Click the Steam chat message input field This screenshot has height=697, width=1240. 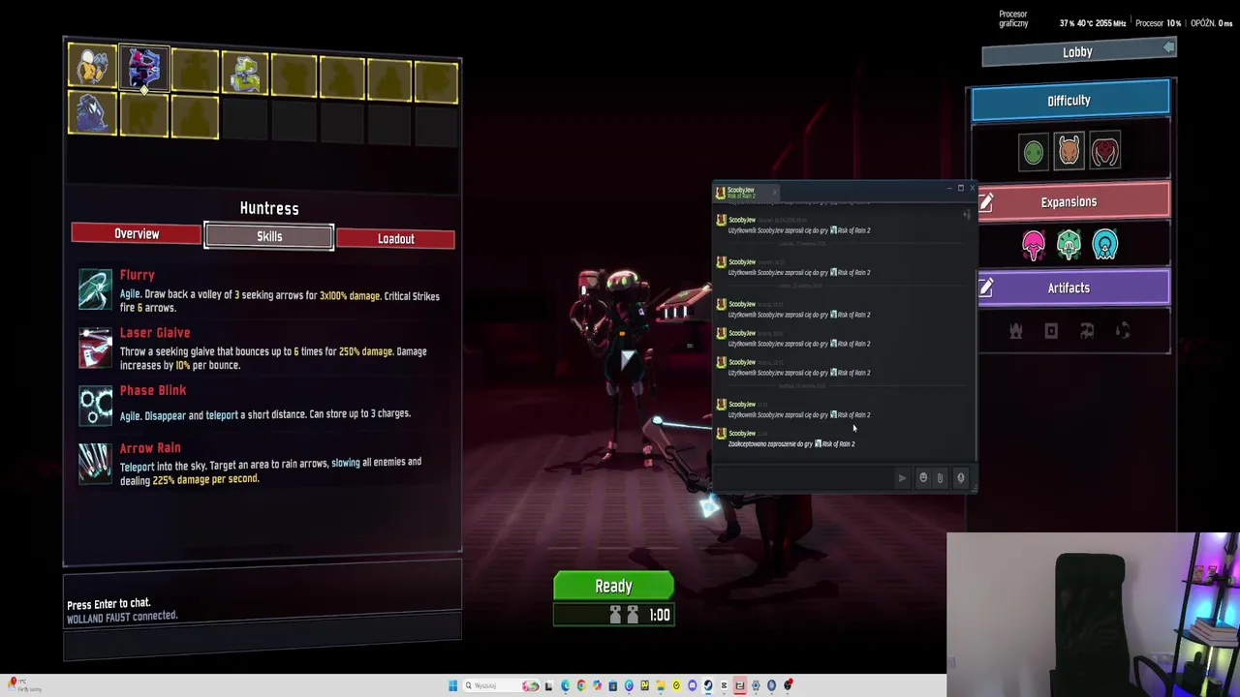pos(804,477)
